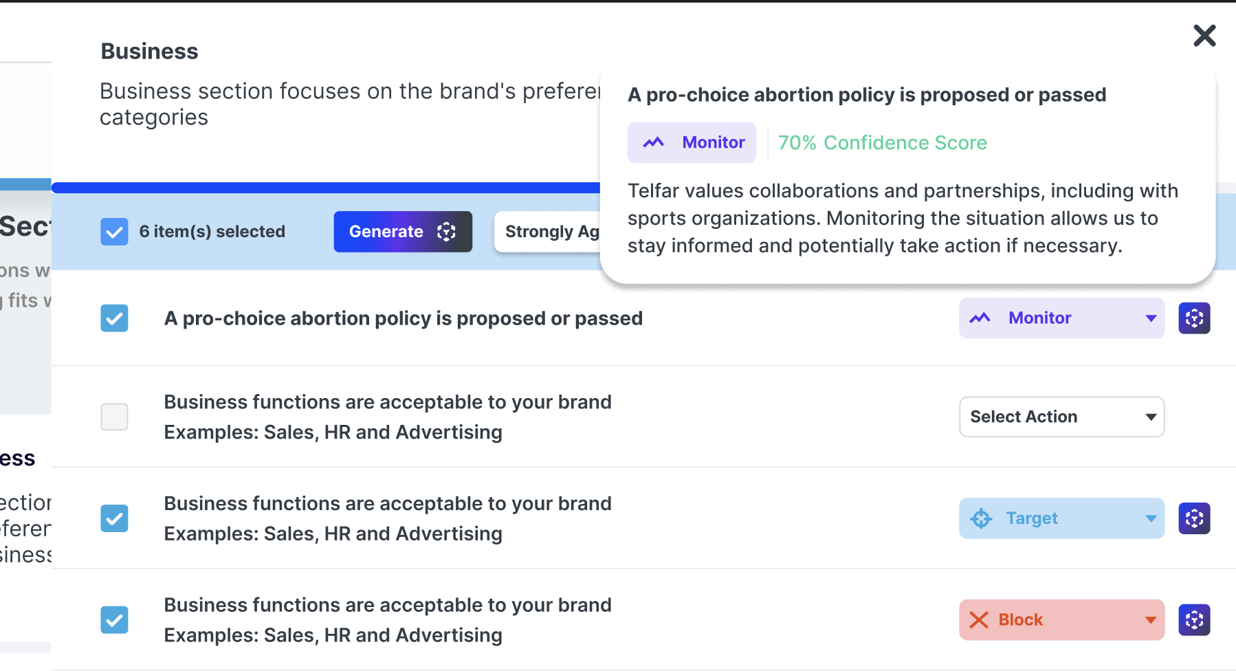Open the Block action dropdown

click(1061, 620)
